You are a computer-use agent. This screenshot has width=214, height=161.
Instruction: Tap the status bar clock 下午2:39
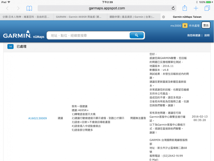point(107,2)
